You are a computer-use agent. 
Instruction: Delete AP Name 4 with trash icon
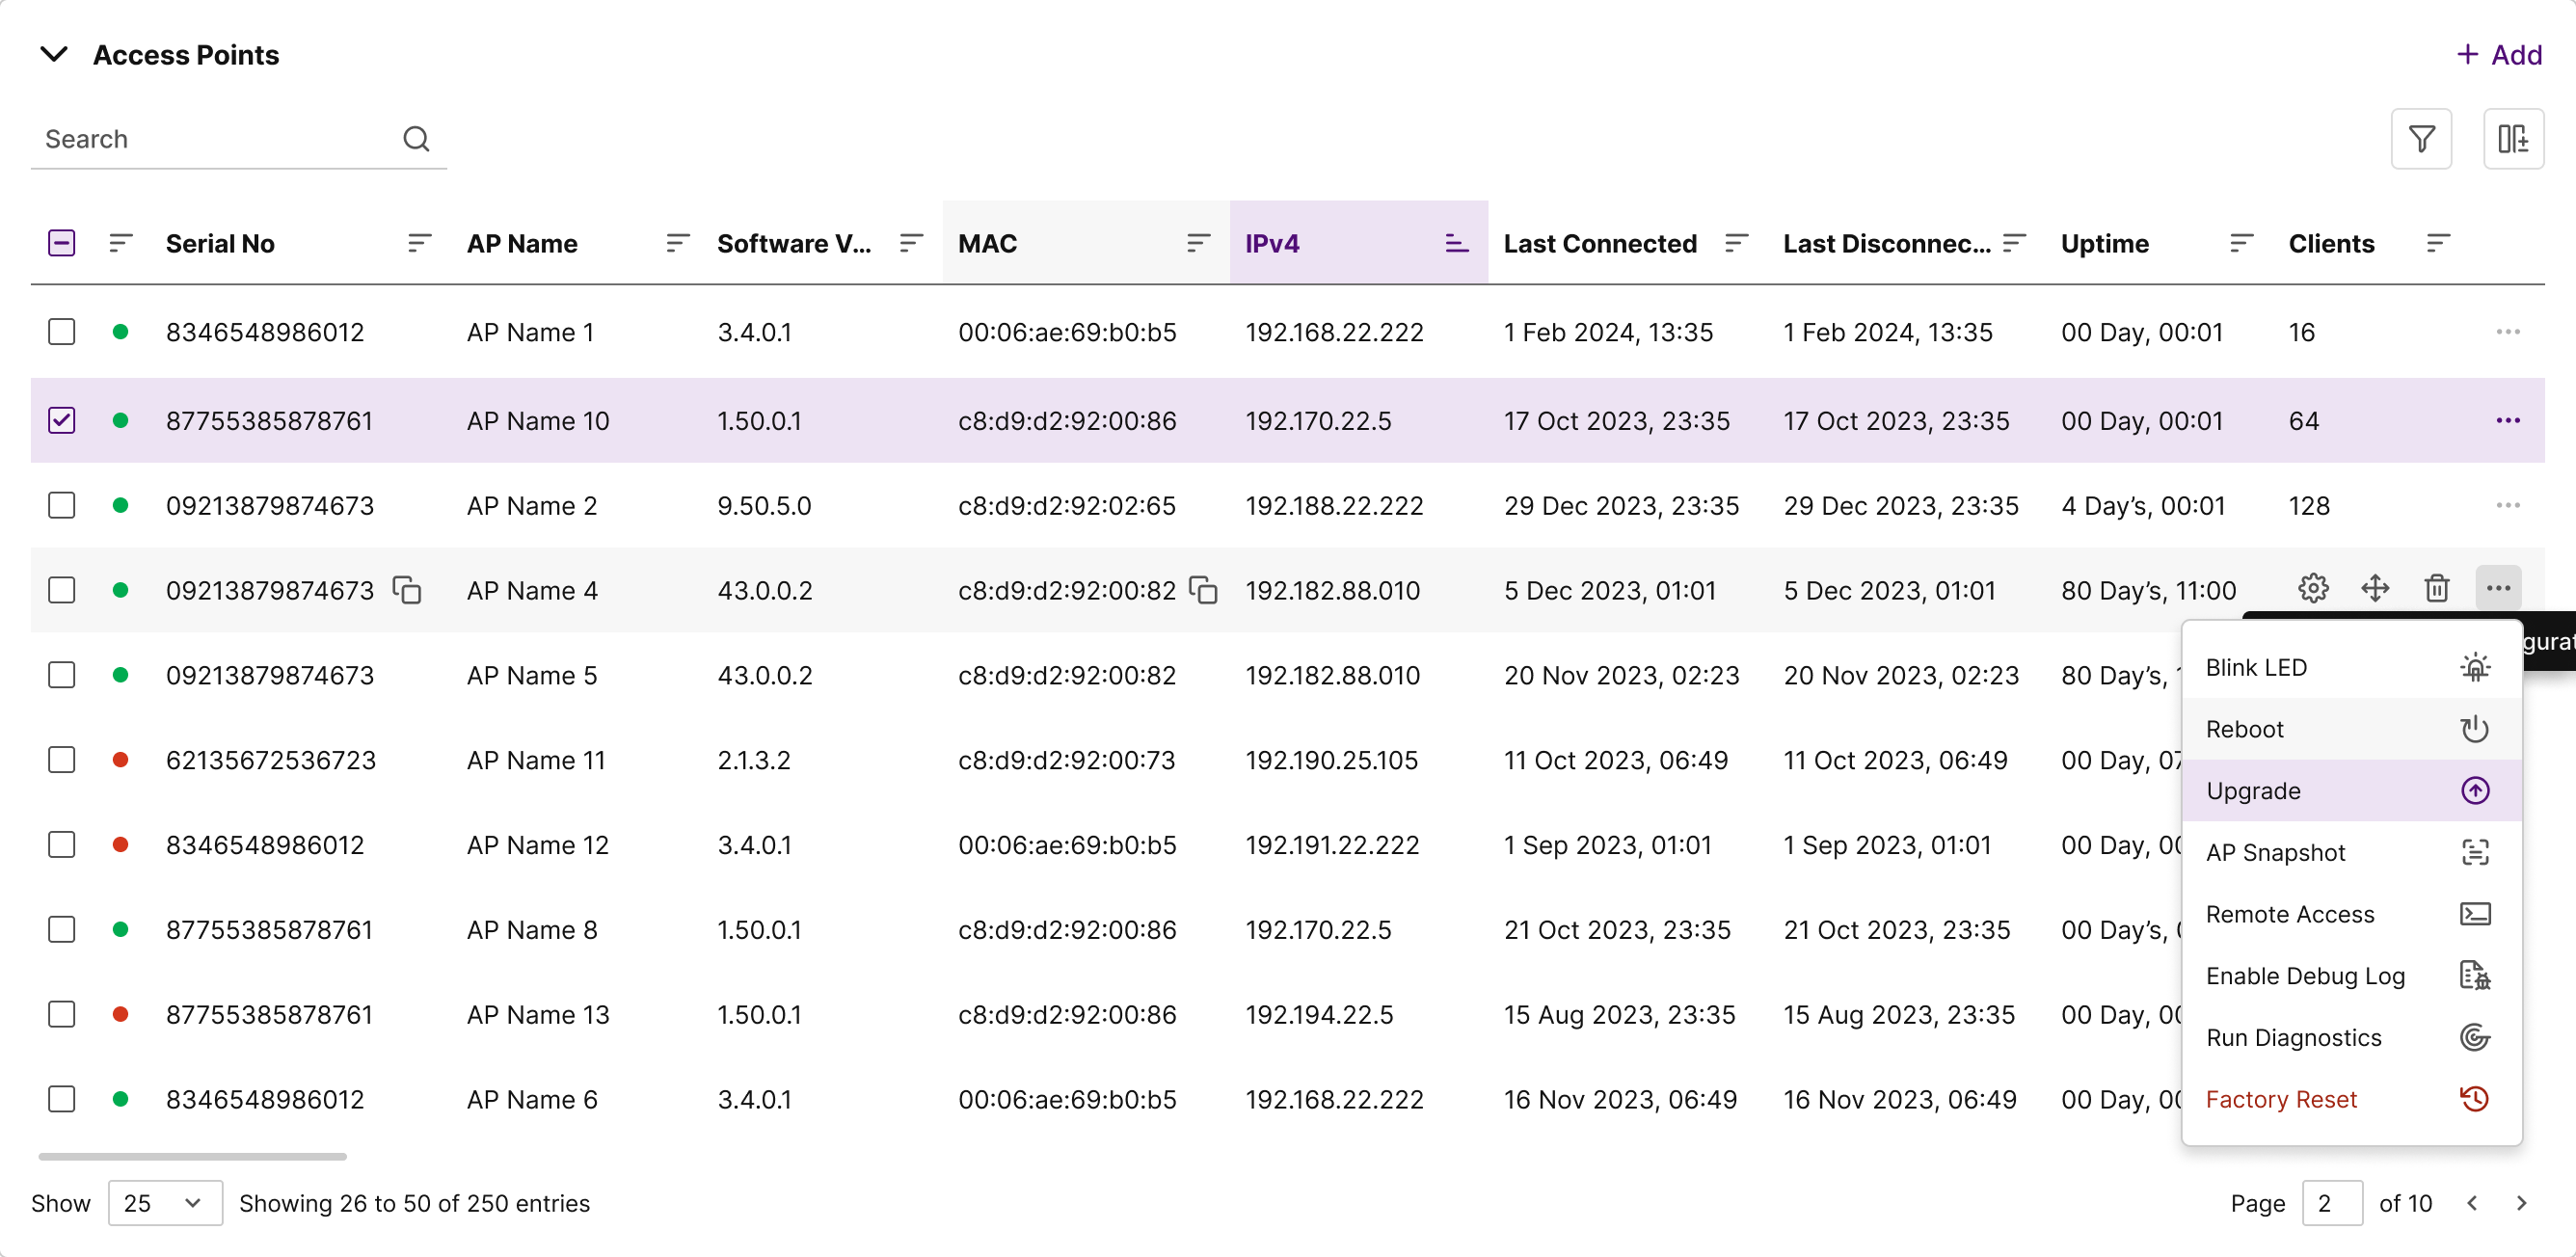pyautogui.click(x=2436, y=589)
